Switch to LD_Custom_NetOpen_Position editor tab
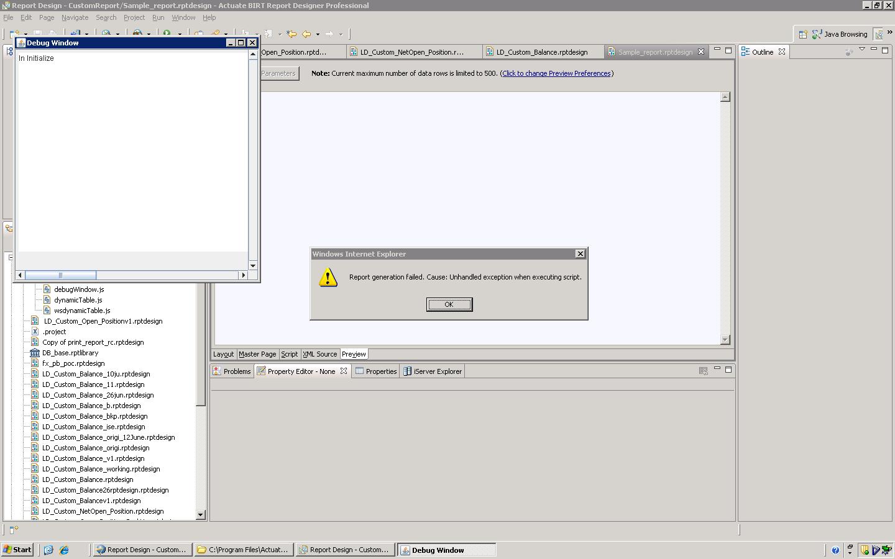The height and width of the screenshot is (559, 895). coord(412,52)
